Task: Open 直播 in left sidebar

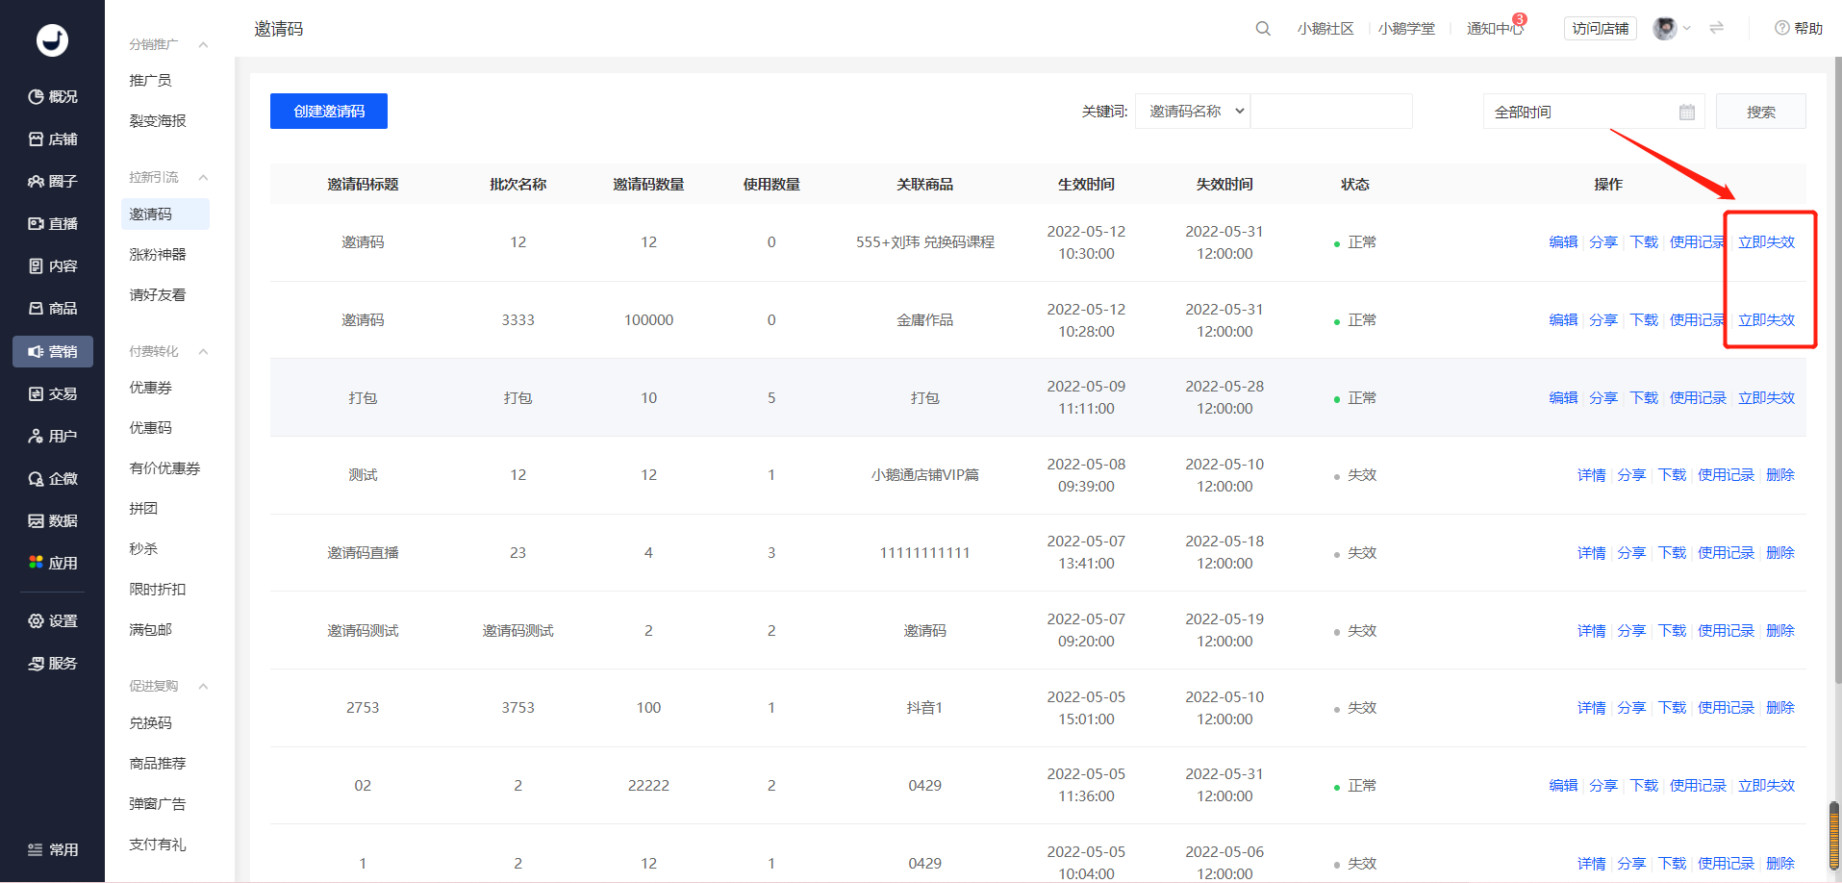Action: tap(53, 223)
